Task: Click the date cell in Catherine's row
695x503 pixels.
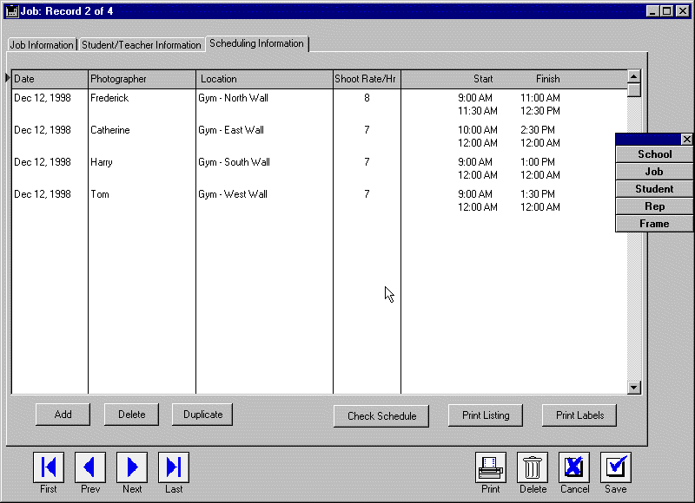Action: (43, 130)
